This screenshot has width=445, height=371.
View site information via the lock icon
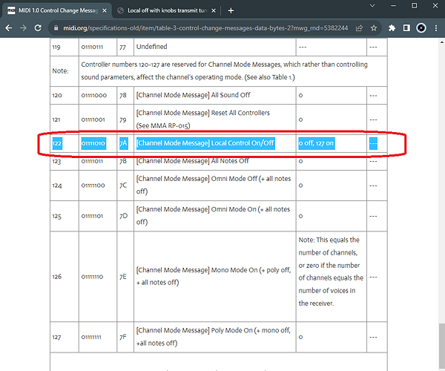[x=56, y=27]
